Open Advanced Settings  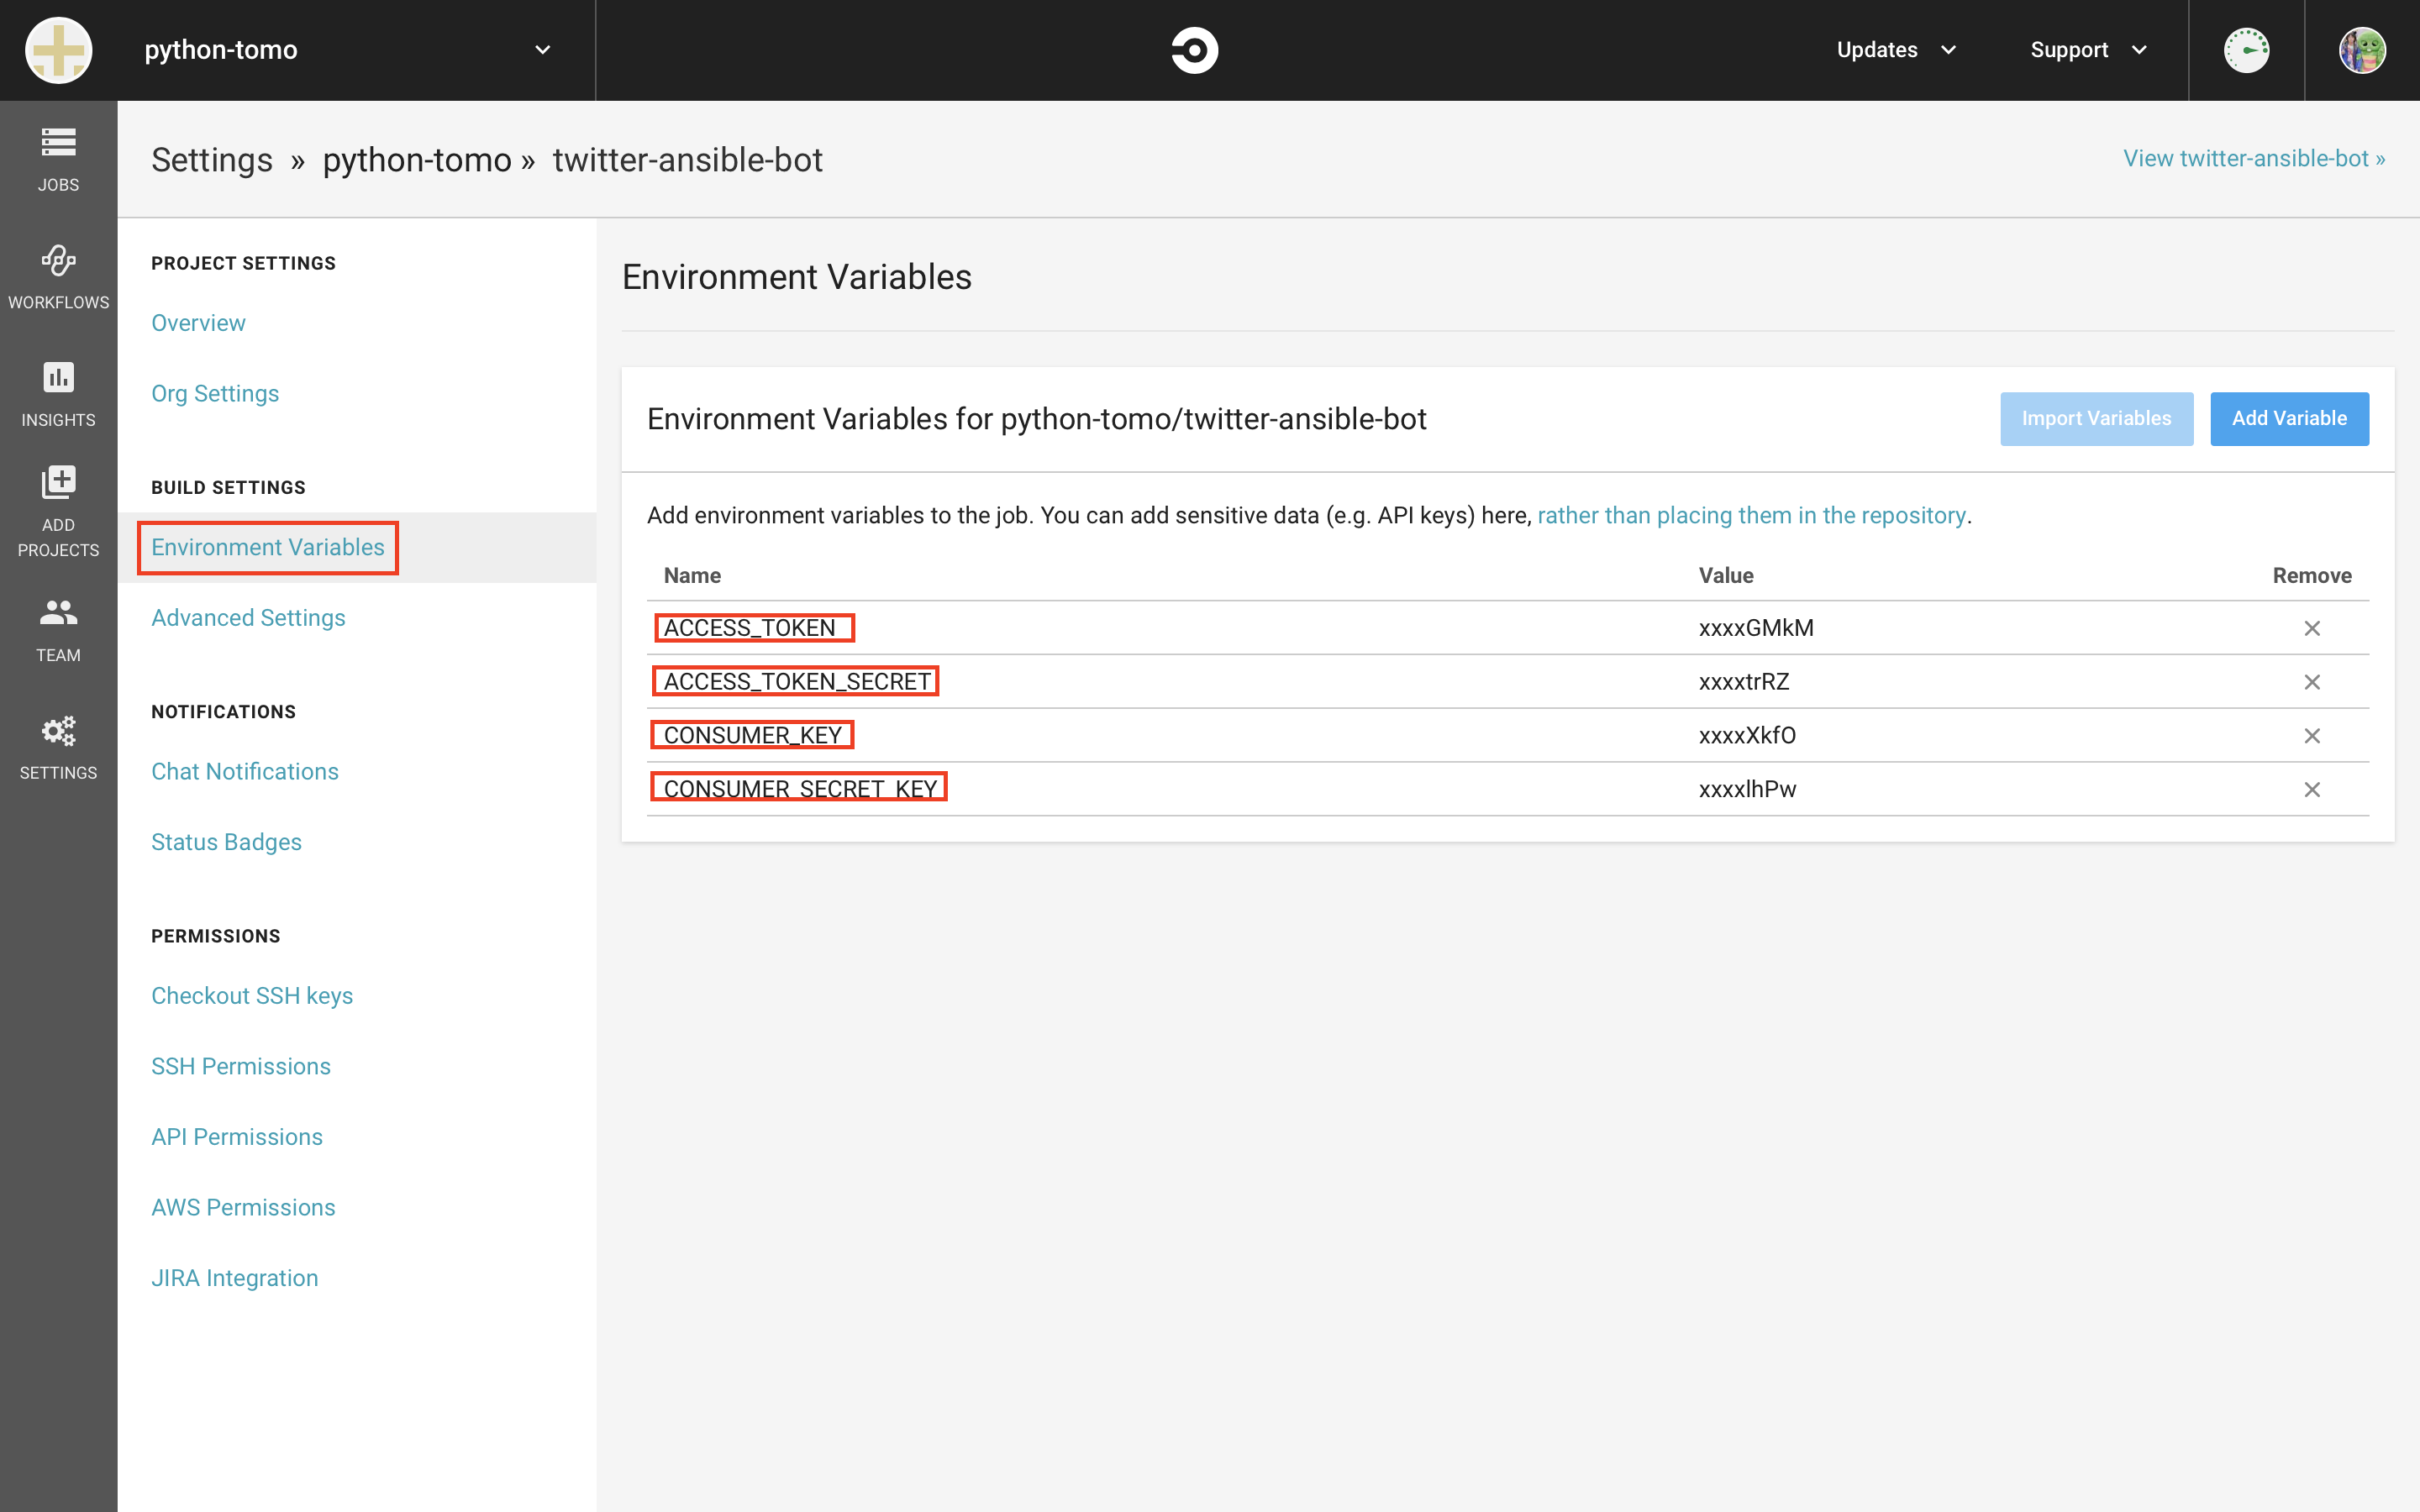248,618
